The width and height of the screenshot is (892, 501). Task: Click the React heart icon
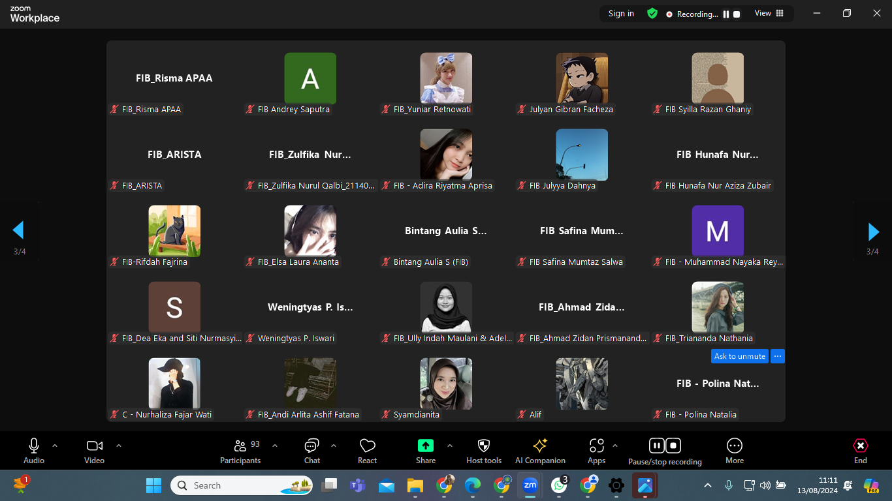coord(367,446)
